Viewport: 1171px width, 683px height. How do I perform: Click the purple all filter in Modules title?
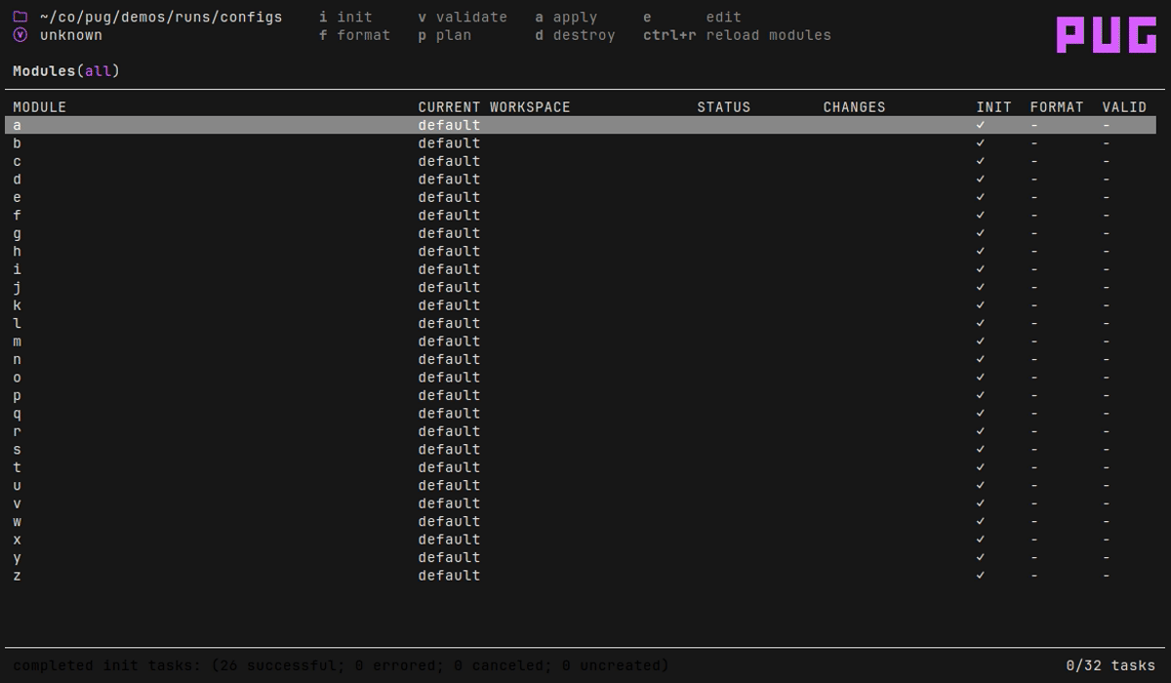98,71
